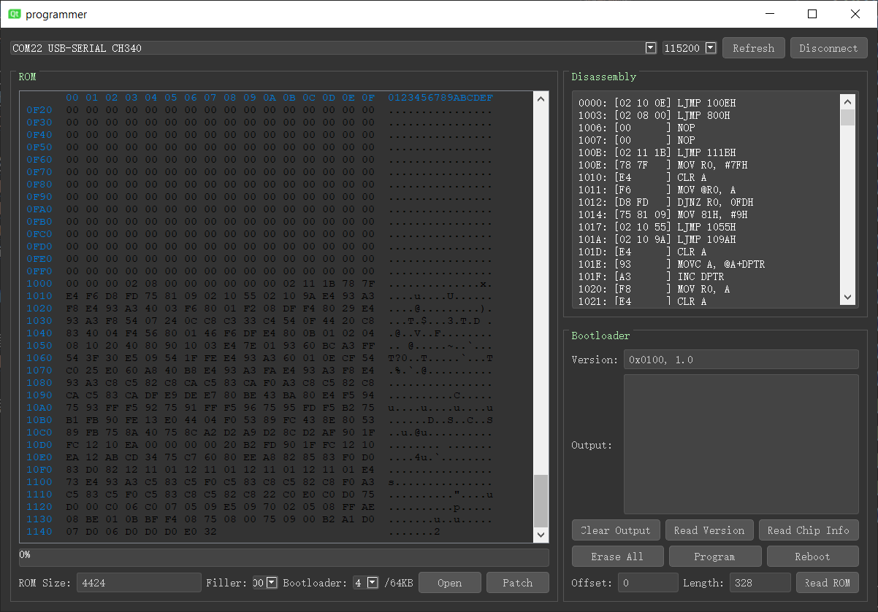This screenshot has width=878, height=612.
Task: Click ROM row address 10F0
Action: pos(39,469)
